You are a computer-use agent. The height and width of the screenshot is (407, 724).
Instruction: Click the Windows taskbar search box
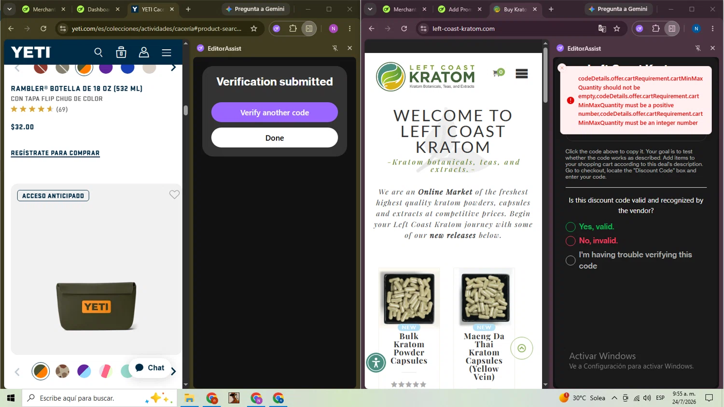(99, 398)
